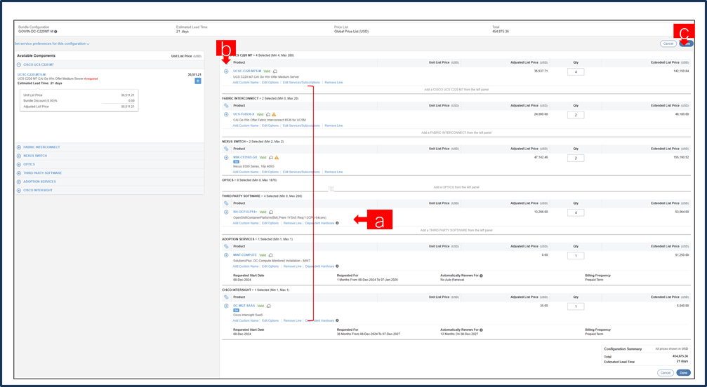This screenshot has width=707, height=387.
Task: Open the UCS-FI-6536-X product link
Action: point(244,114)
